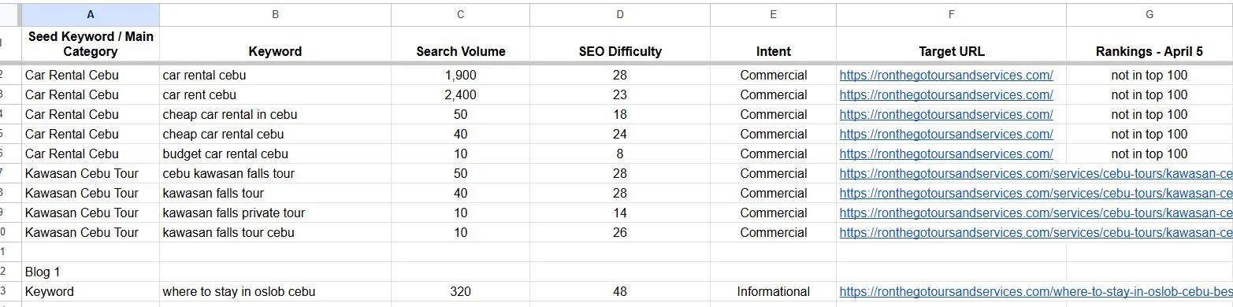This screenshot has width=1233, height=307.
Task: Select the SEO Difficulty header cell
Action: [x=620, y=44]
